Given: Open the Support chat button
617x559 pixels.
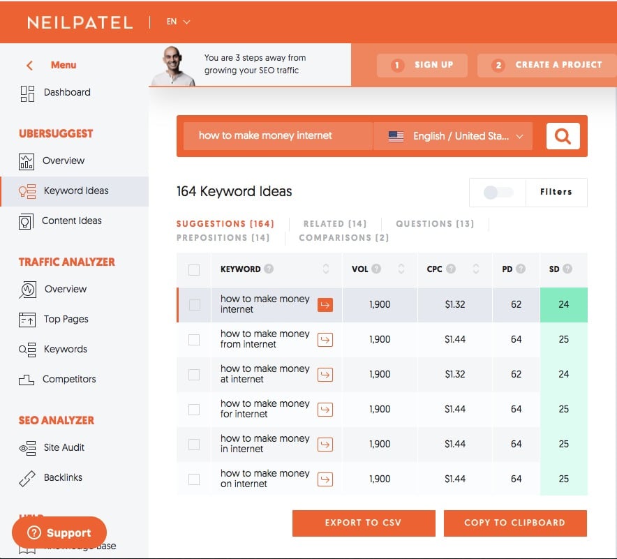Looking at the screenshot, I should click(59, 533).
